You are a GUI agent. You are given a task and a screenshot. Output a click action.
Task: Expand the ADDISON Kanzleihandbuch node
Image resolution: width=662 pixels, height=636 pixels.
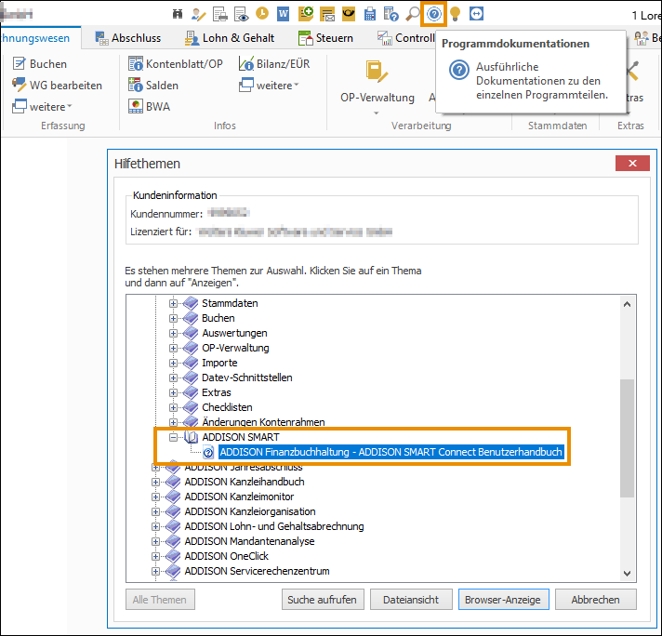[x=156, y=482]
